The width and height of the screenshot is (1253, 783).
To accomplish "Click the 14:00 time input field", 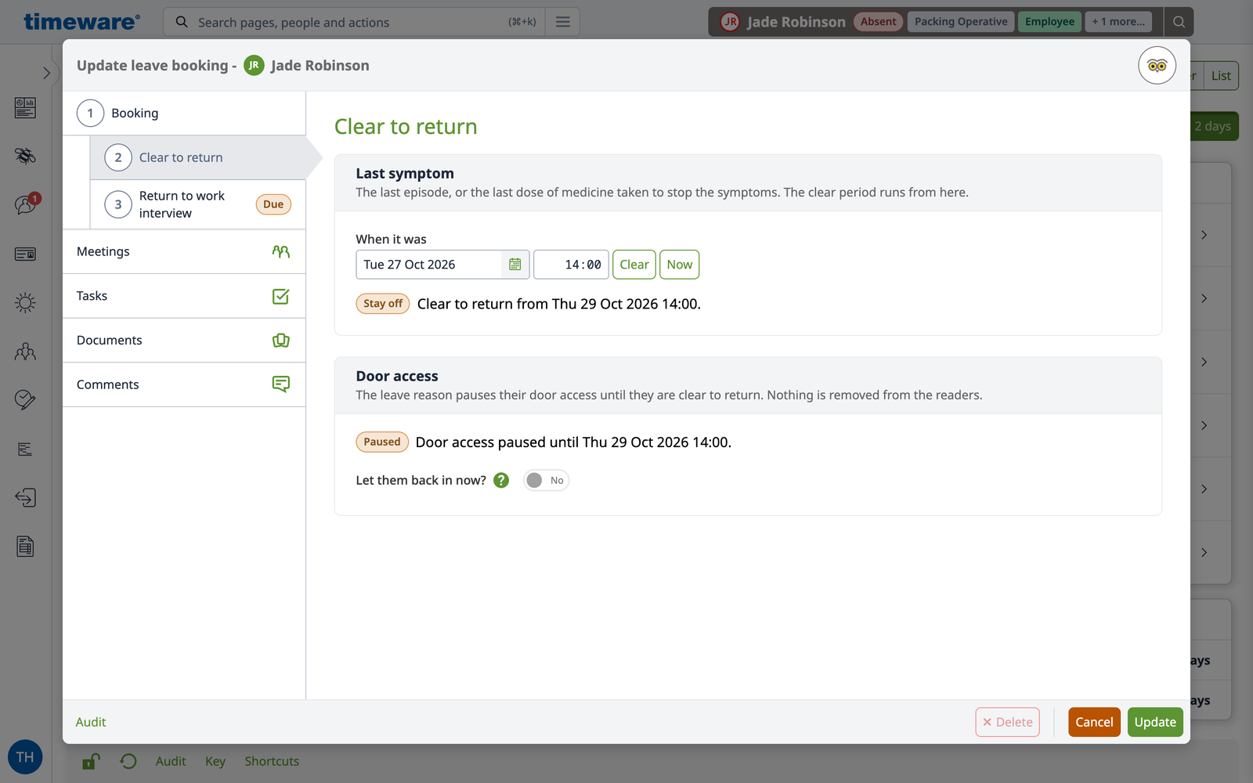I will [571, 265].
